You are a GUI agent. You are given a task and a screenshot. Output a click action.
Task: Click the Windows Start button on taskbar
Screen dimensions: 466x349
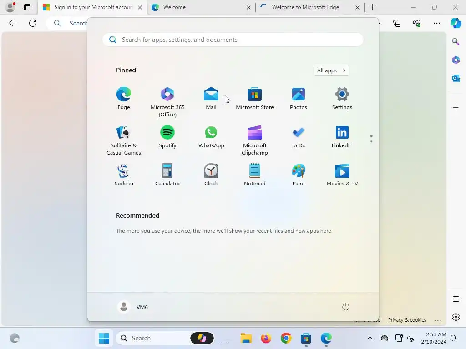point(104,338)
